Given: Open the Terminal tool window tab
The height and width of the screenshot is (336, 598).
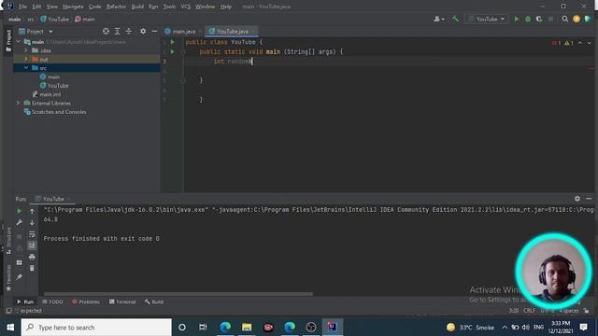Looking at the screenshot, I should [122, 301].
